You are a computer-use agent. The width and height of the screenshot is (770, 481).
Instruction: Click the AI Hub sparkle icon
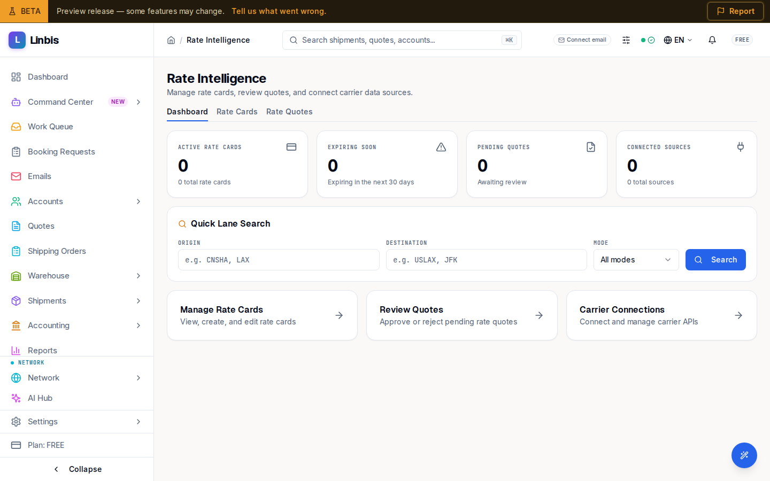tap(16, 398)
